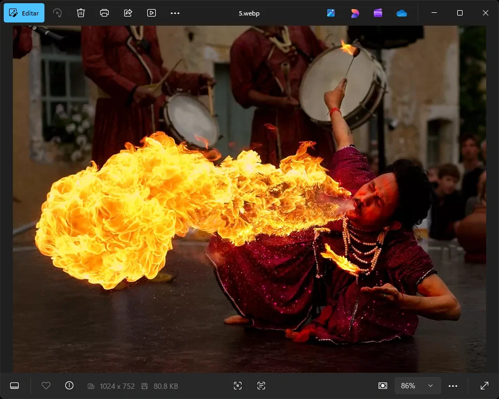499x399 pixels.
Task: Rotate the image with the rotate icon
Action: click(57, 13)
